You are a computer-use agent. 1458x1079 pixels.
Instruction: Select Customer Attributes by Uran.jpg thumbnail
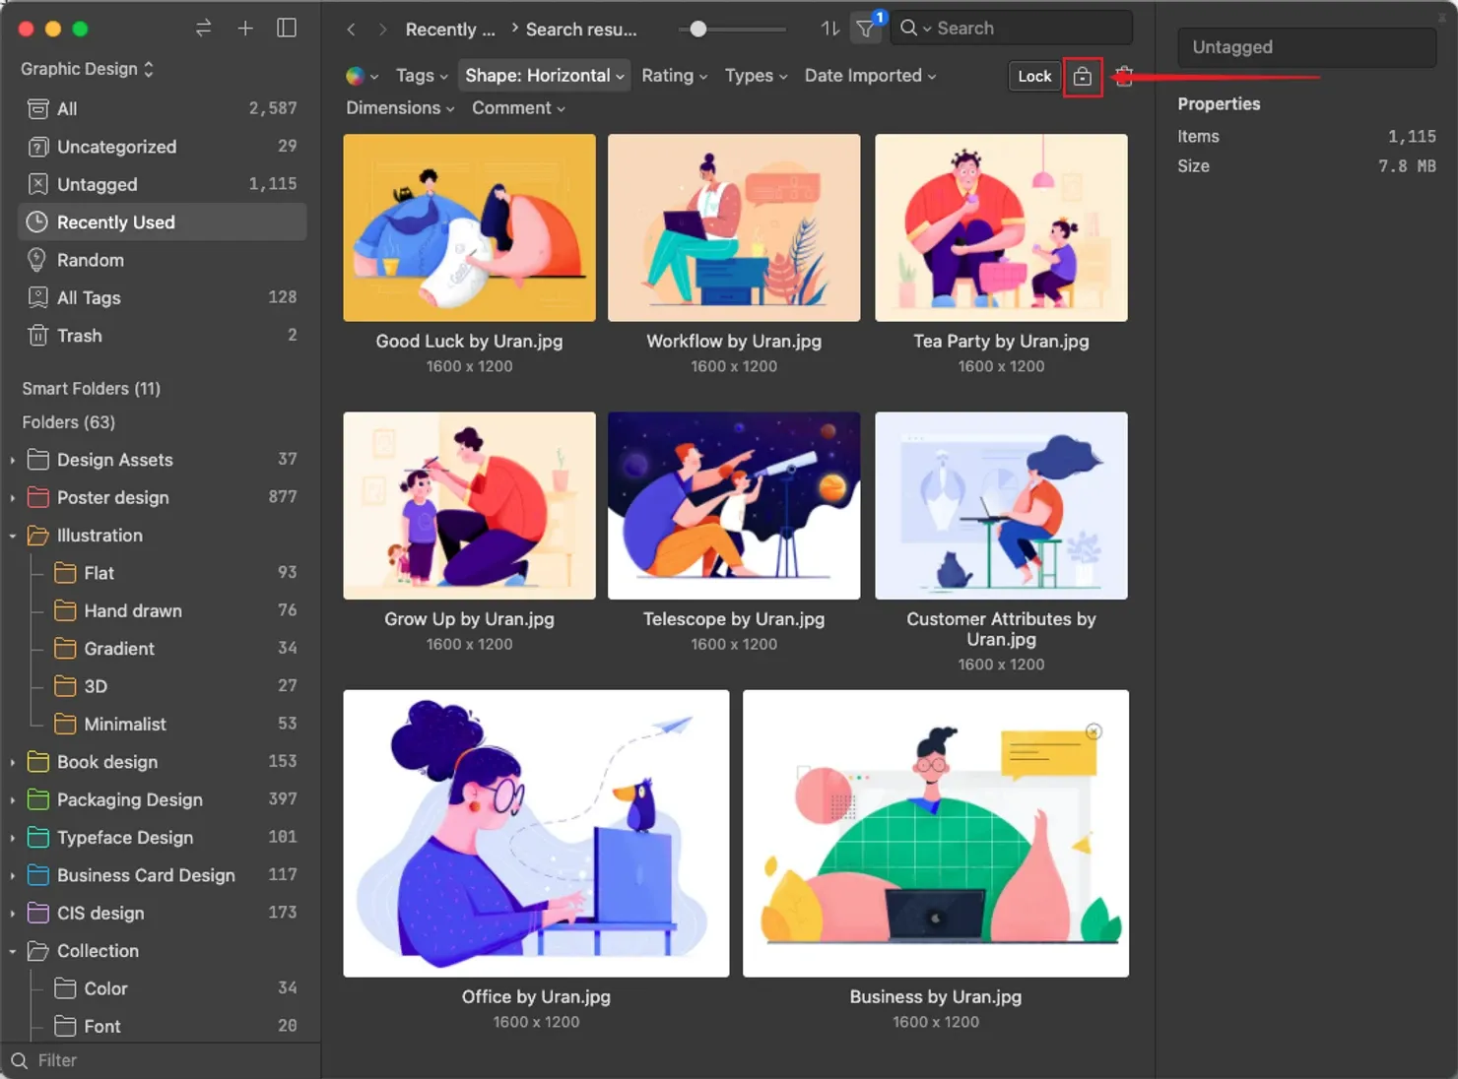pyautogui.click(x=1001, y=505)
